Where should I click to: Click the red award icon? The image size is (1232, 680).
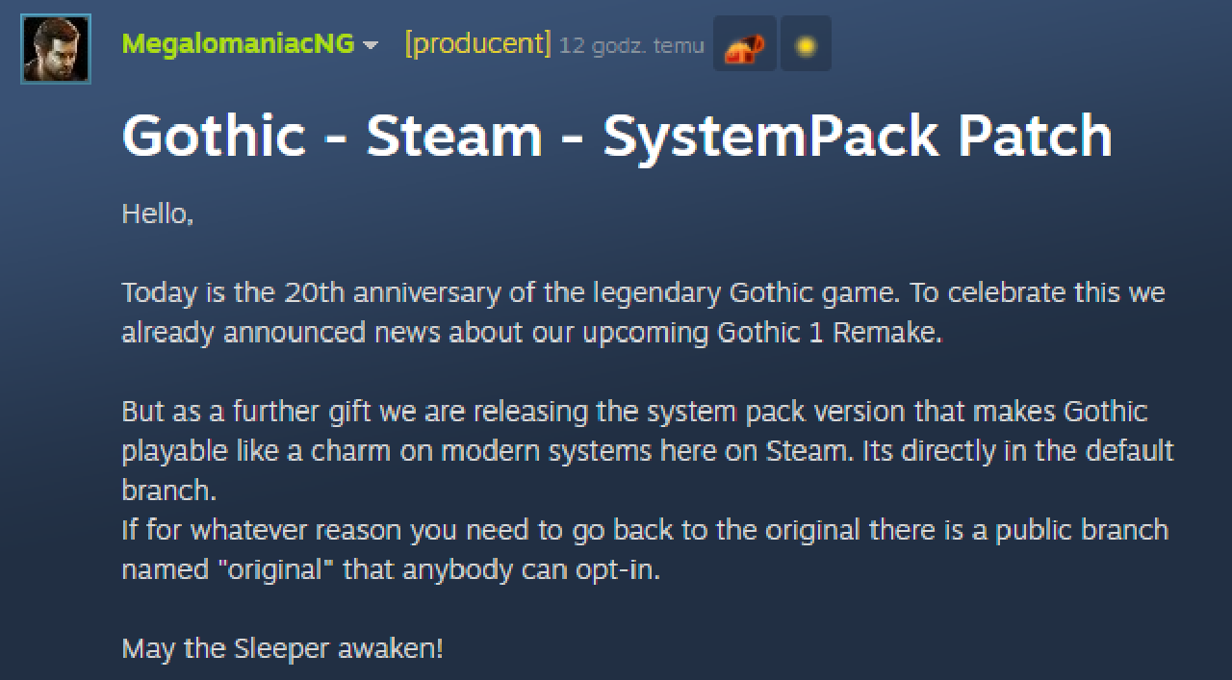pyautogui.click(x=744, y=45)
